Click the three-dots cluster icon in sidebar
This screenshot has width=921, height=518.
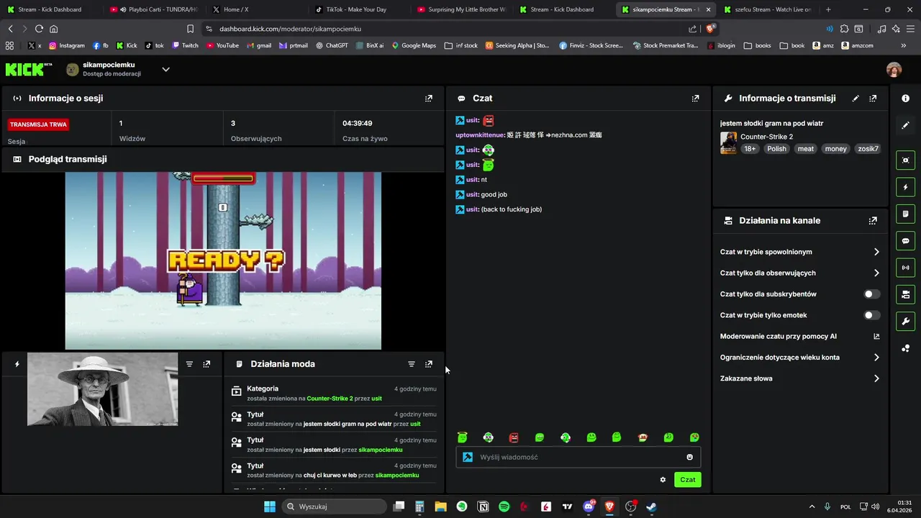tap(905, 348)
